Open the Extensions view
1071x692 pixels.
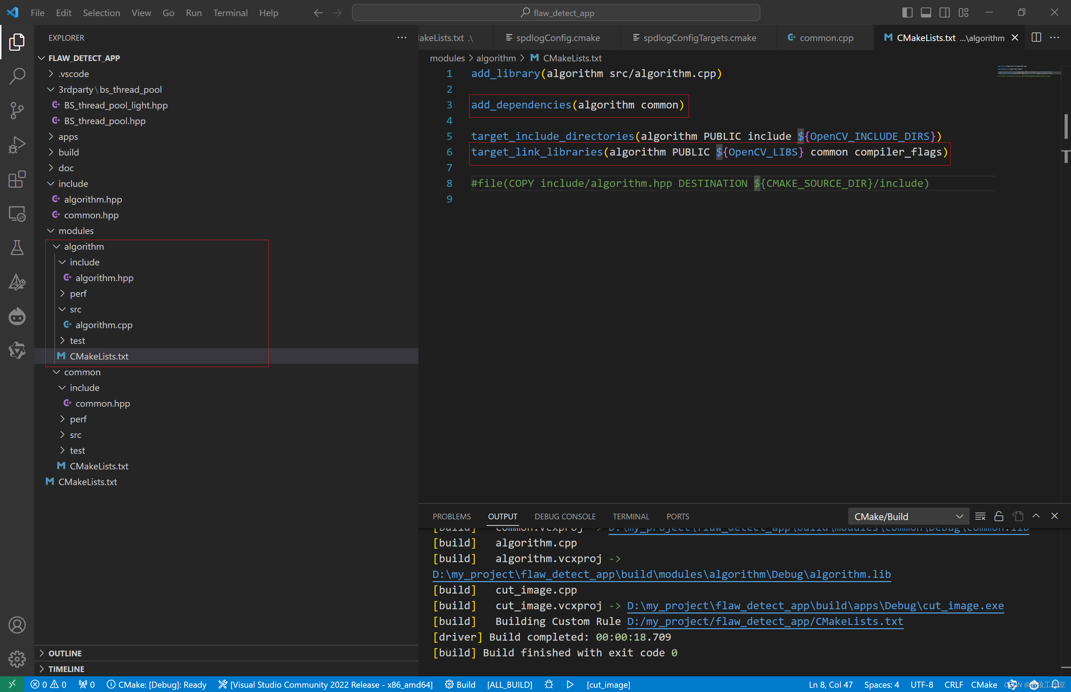[17, 179]
